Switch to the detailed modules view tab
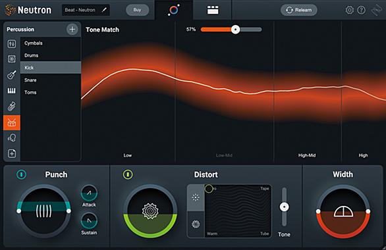Screen dimensions: 386x250 (213, 10)
